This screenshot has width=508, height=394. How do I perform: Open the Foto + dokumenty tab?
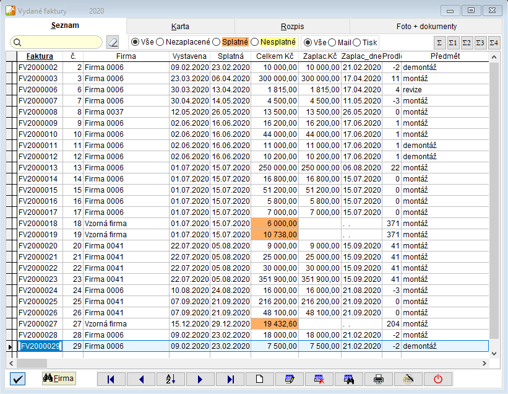click(426, 26)
